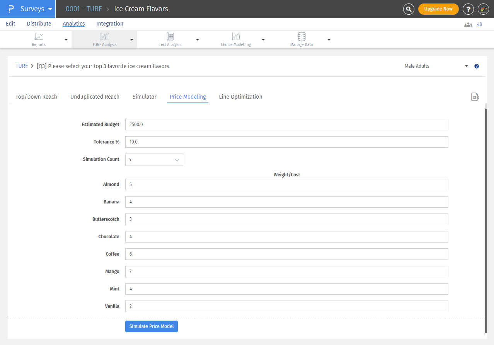This screenshot has height=345, width=494.
Task: Open the Male Adults segment dropdown
Action: [x=436, y=66]
